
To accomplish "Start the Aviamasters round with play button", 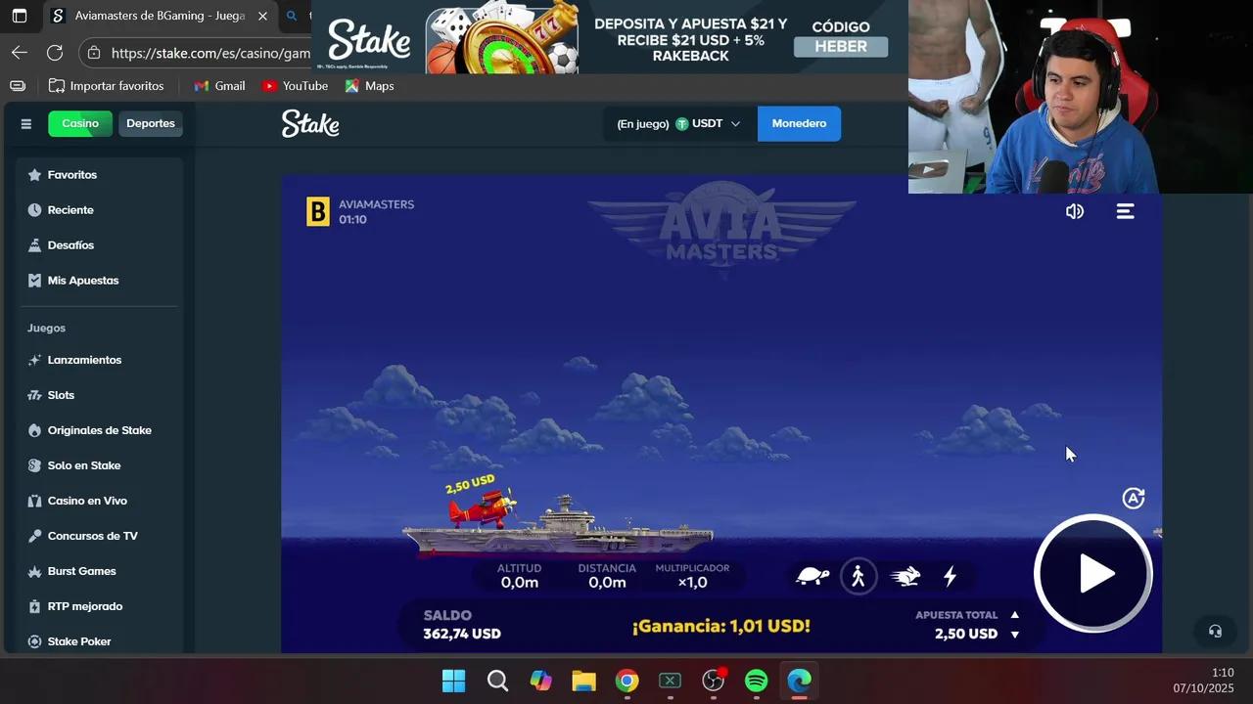I will (1093, 574).
